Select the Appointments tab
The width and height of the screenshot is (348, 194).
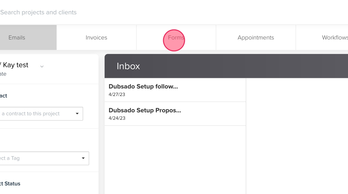click(256, 38)
